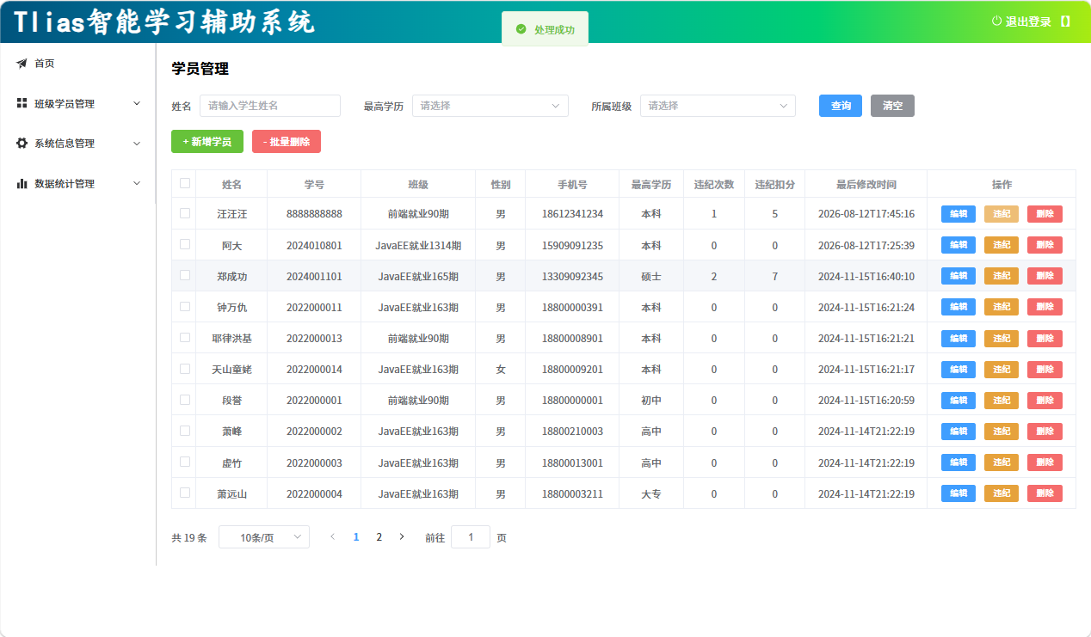Check the box for 虚竹
The width and height of the screenshot is (1091, 637).
pos(185,462)
